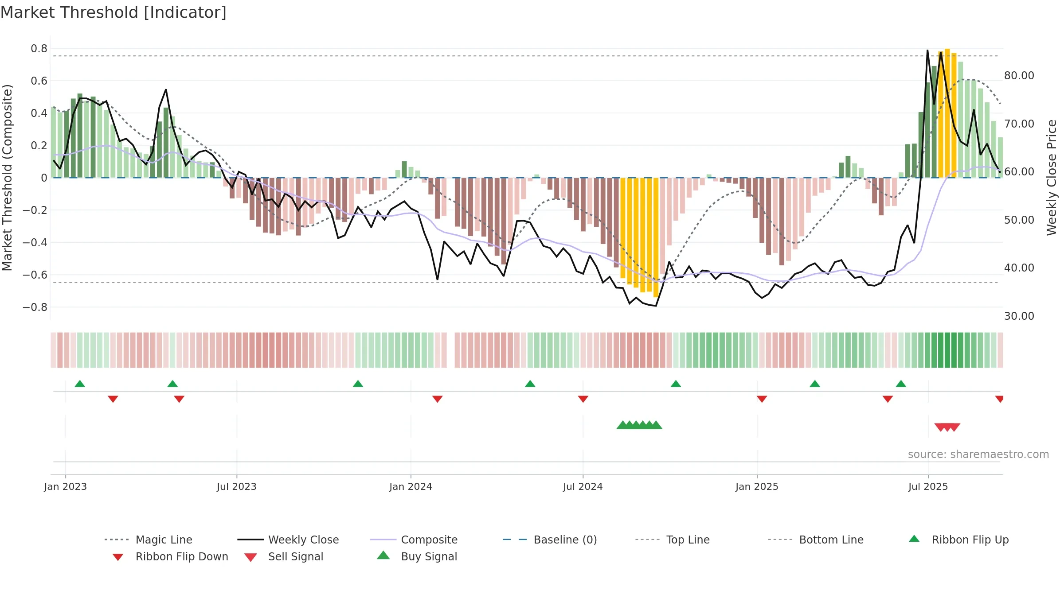The image size is (1064, 598).
Task: Toggle the Weekly Close legend entry
Action: (288, 540)
